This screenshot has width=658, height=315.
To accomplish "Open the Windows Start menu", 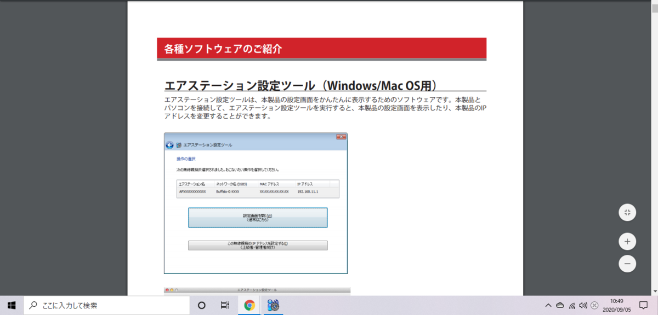I will click(12, 305).
